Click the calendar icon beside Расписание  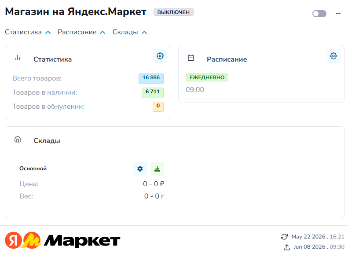tap(191, 58)
